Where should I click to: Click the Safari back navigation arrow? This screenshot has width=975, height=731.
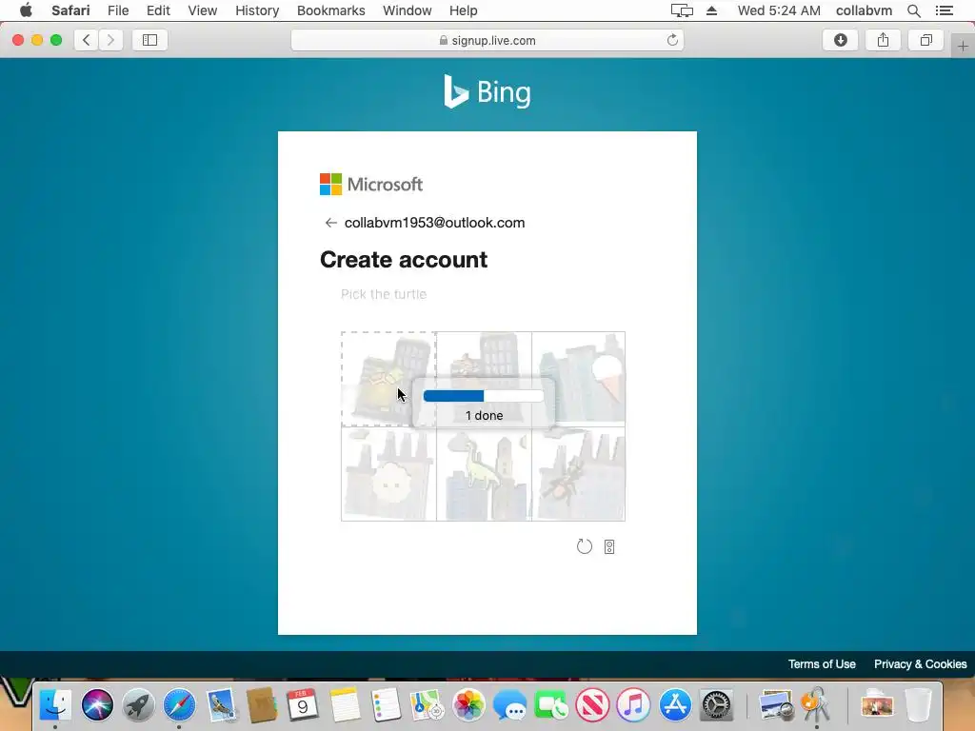click(87, 40)
